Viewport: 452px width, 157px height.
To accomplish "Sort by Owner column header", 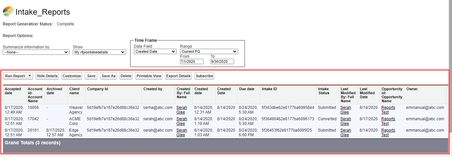I will 412,89.
